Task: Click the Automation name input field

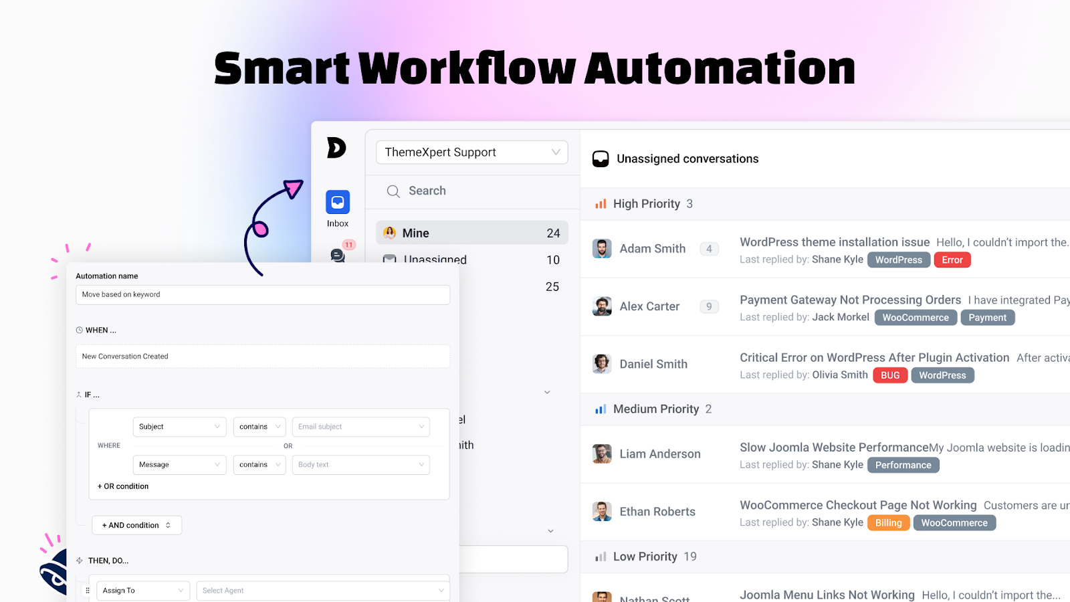Action: click(262, 294)
